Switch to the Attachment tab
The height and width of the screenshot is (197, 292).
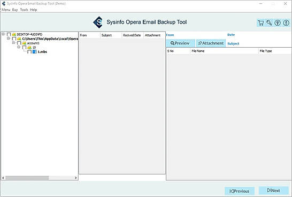click(211, 43)
